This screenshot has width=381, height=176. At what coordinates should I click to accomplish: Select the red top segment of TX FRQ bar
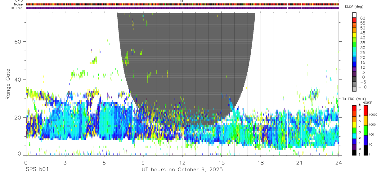(355, 108)
